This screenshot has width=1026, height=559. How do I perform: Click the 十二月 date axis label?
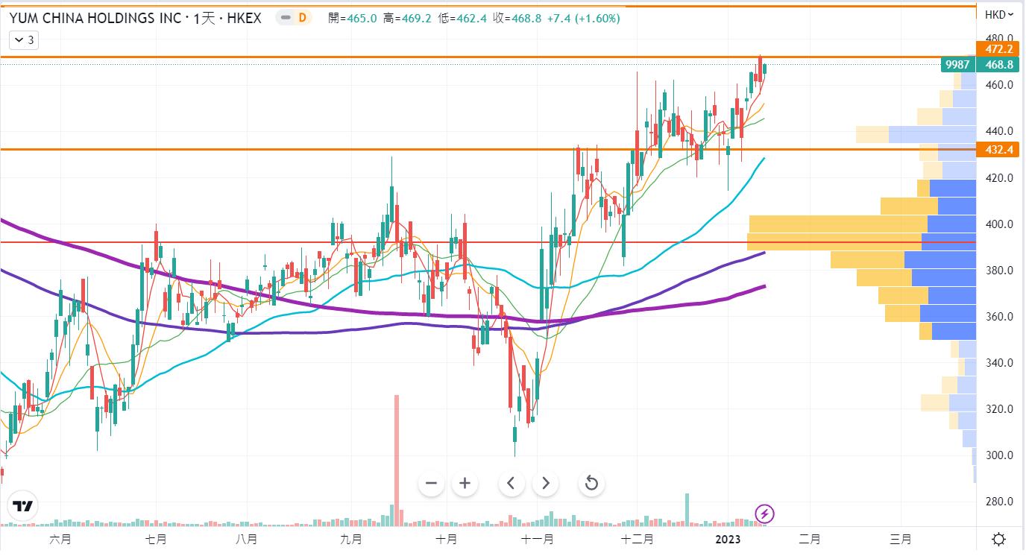coord(637,539)
